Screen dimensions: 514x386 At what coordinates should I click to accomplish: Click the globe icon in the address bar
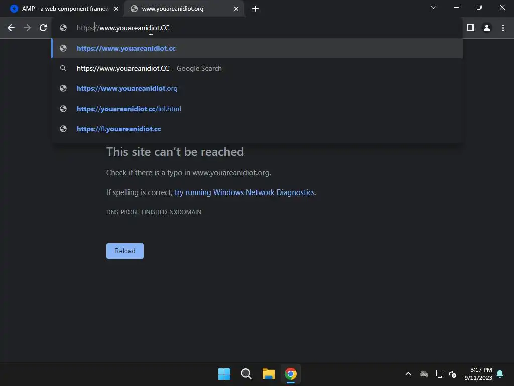pyautogui.click(x=63, y=28)
